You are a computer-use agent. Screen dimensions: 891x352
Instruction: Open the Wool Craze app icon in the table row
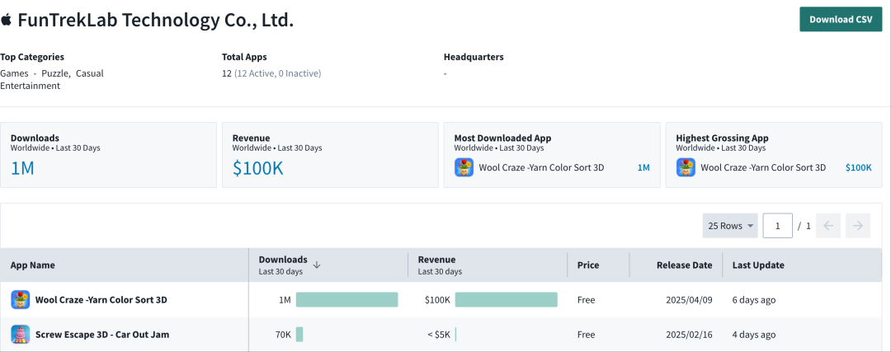tap(21, 299)
